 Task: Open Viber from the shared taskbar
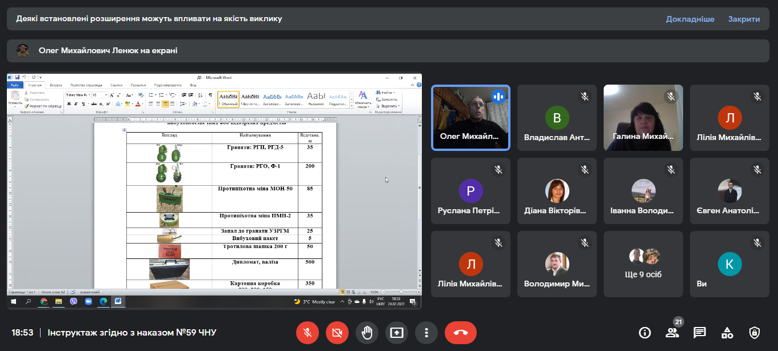[x=73, y=301]
